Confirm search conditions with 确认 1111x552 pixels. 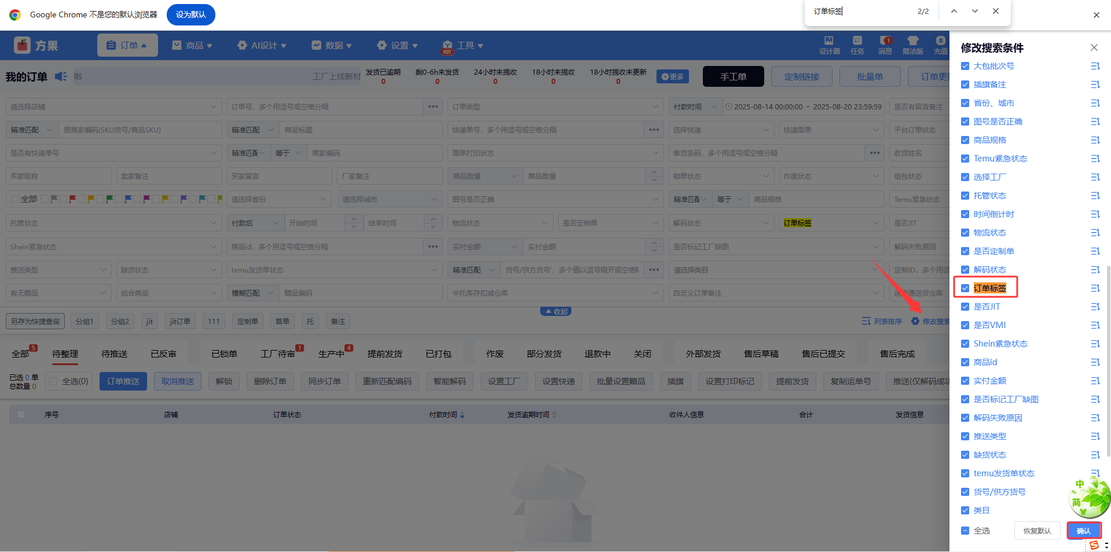[1084, 531]
